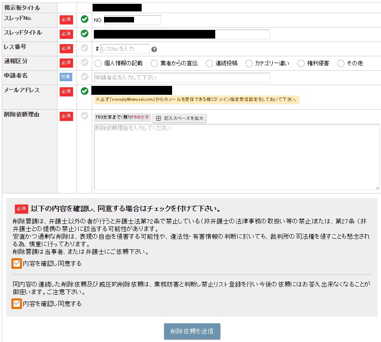This screenshot has width=381, height=342.
Task: Click gray validation check in 削除依頼理由 row
Action: [x=85, y=116]
